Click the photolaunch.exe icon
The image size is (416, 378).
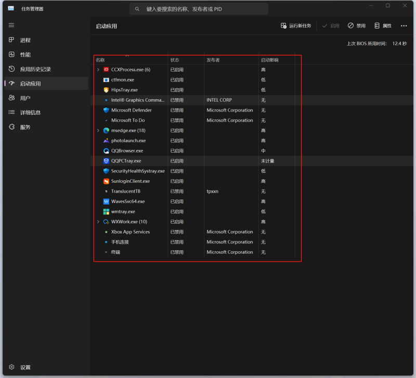[106, 141]
